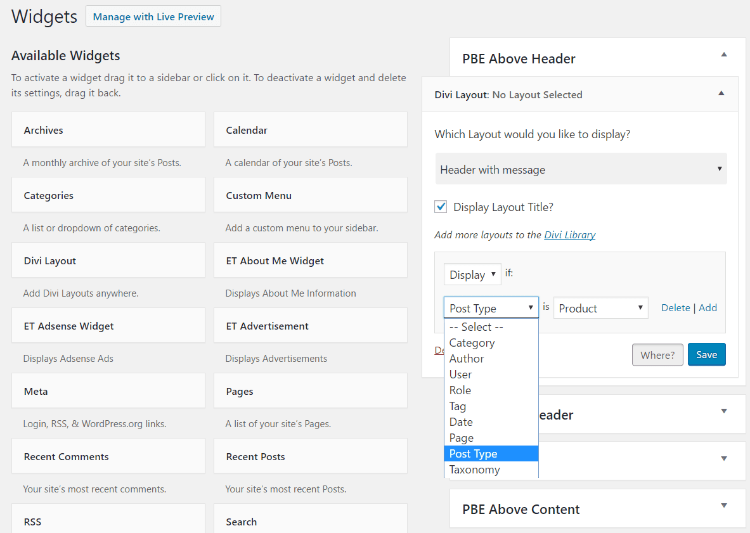This screenshot has width=750, height=533.
Task: Click the Delete rule link
Action: (675, 308)
